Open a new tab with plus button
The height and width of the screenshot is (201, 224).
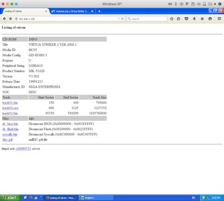99,11
